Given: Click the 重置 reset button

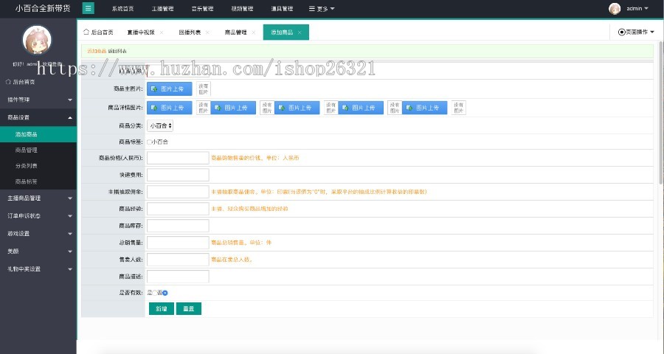Looking at the screenshot, I should pos(188,308).
